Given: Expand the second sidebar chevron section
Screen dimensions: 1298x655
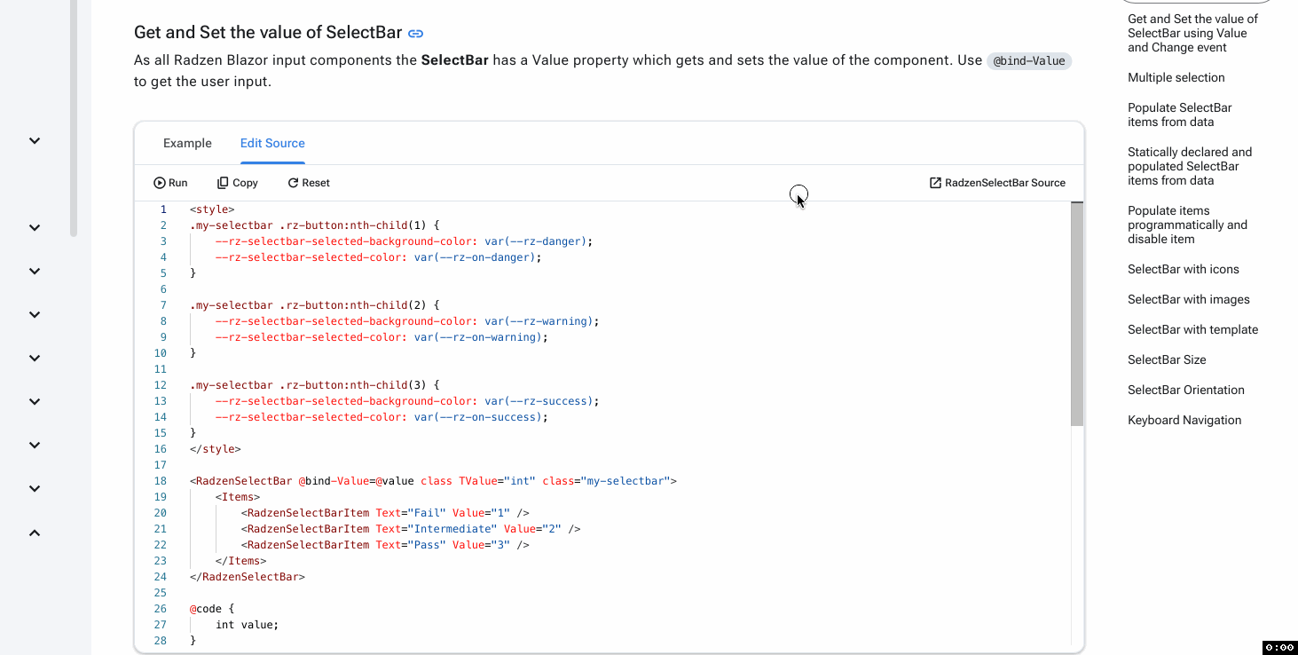Looking at the screenshot, I should pyautogui.click(x=35, y=227).
